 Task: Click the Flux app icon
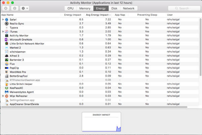pos(7,64)
